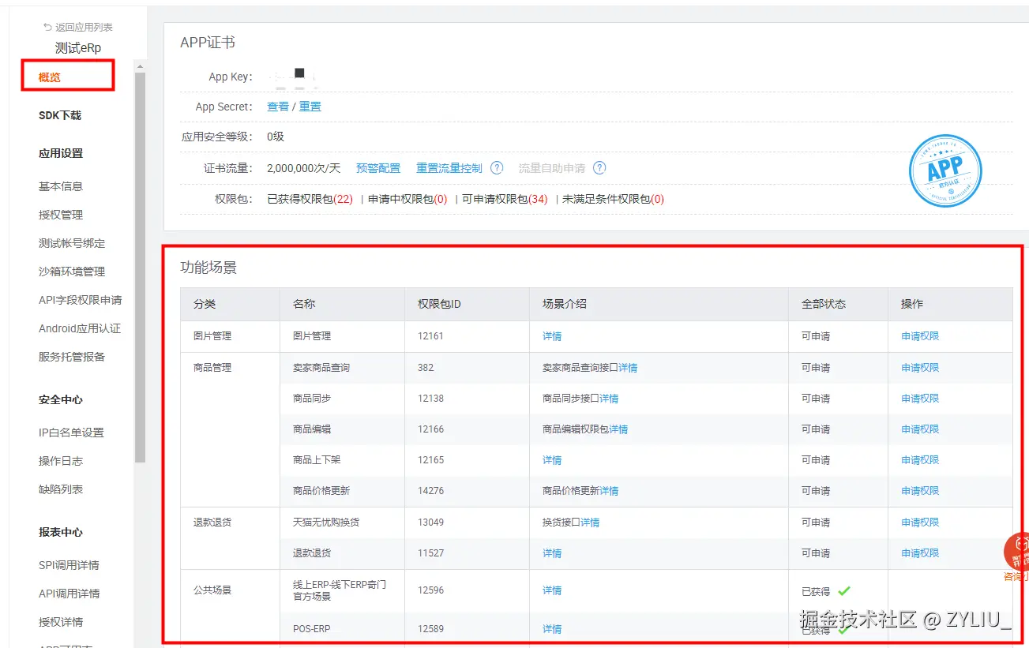Open 服务托管报备 sidebar item
This screenshot has height=648, width=1029.
tap(72, 357)
